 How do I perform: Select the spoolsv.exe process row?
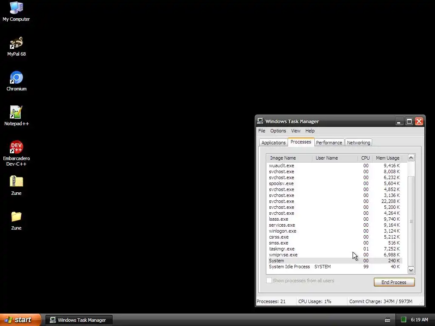coord(335,183)
